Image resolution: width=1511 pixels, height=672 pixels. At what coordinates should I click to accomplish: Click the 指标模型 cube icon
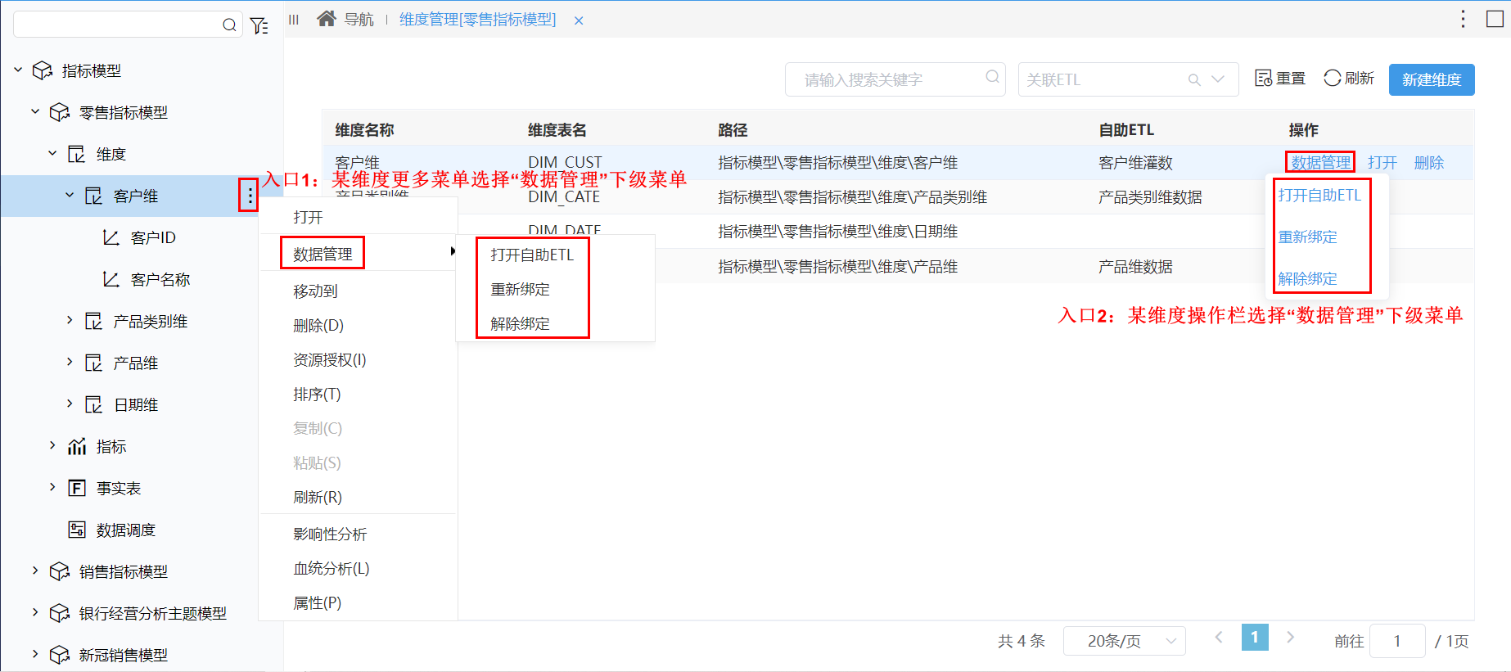click(43, 71)
